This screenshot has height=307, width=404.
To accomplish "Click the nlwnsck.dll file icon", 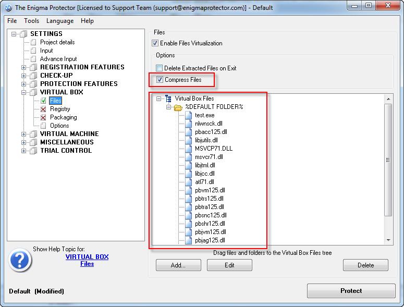I will pos(189,124).
